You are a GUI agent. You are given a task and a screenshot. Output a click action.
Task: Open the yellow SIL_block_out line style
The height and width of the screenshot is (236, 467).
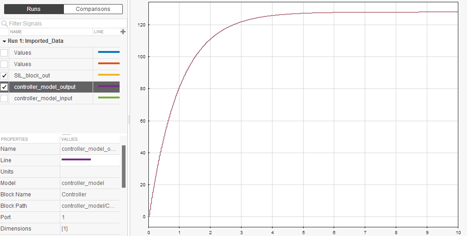coord(109,75)
